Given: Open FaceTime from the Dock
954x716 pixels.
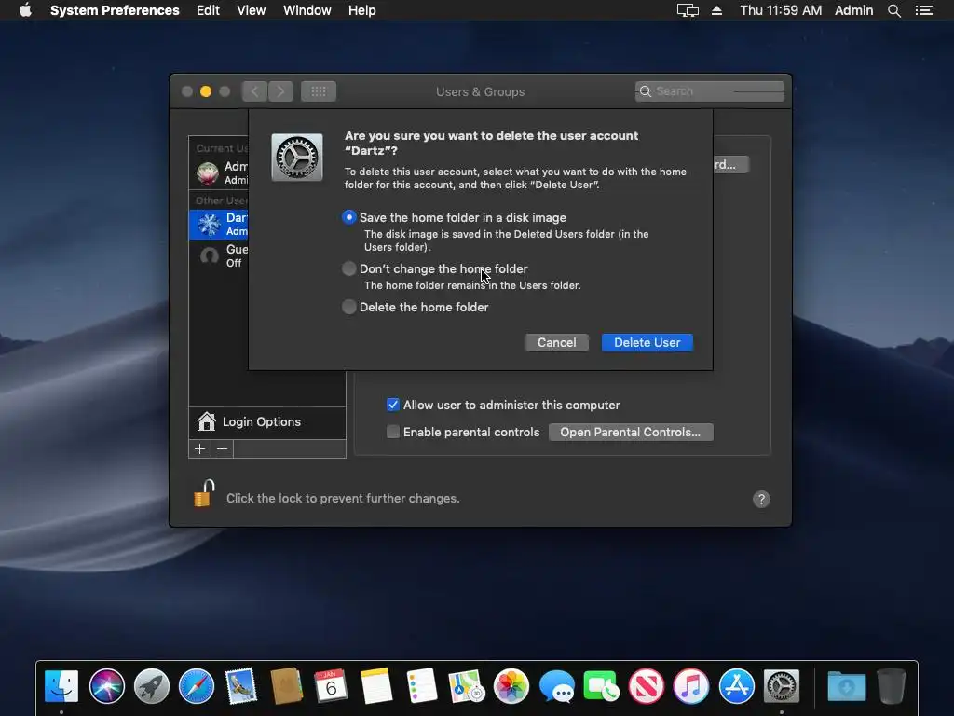Looking at the screenshot, I should pos(601,686).
